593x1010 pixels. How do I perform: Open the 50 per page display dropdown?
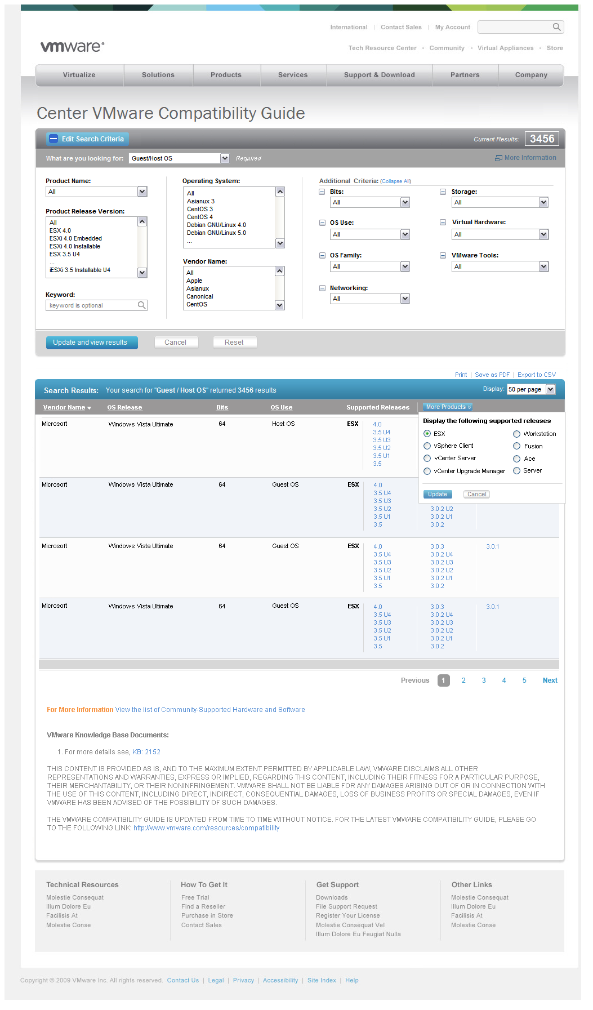[550, 389]
